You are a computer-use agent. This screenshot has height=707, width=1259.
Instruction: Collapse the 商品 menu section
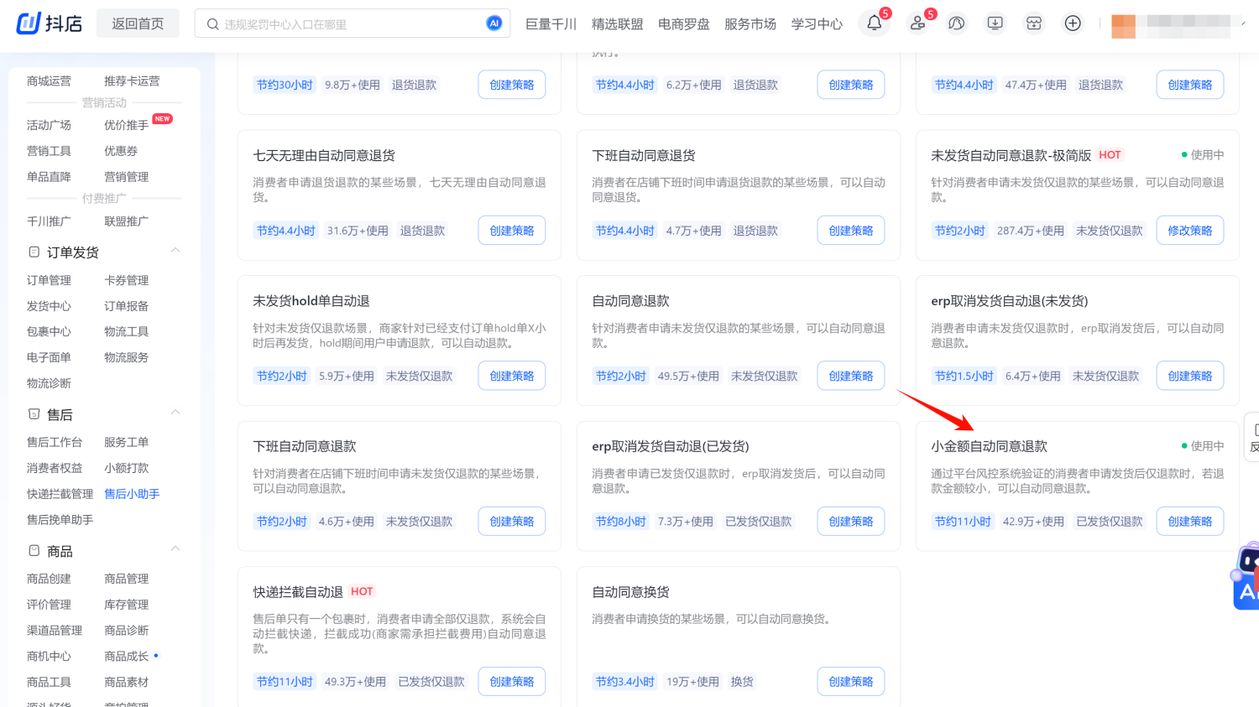tap(175, 549)
